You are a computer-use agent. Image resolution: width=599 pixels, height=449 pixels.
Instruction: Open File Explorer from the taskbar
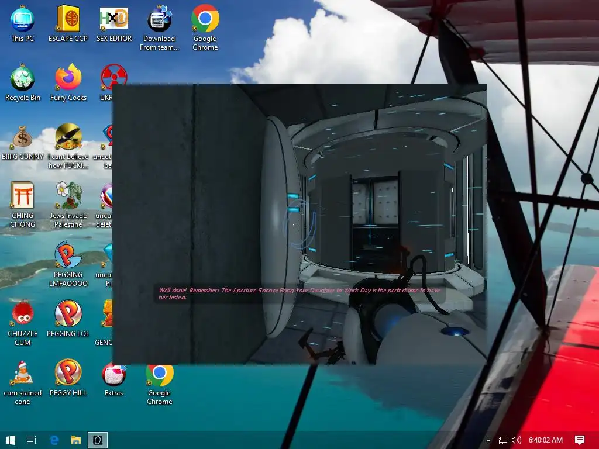click(76, 440)
